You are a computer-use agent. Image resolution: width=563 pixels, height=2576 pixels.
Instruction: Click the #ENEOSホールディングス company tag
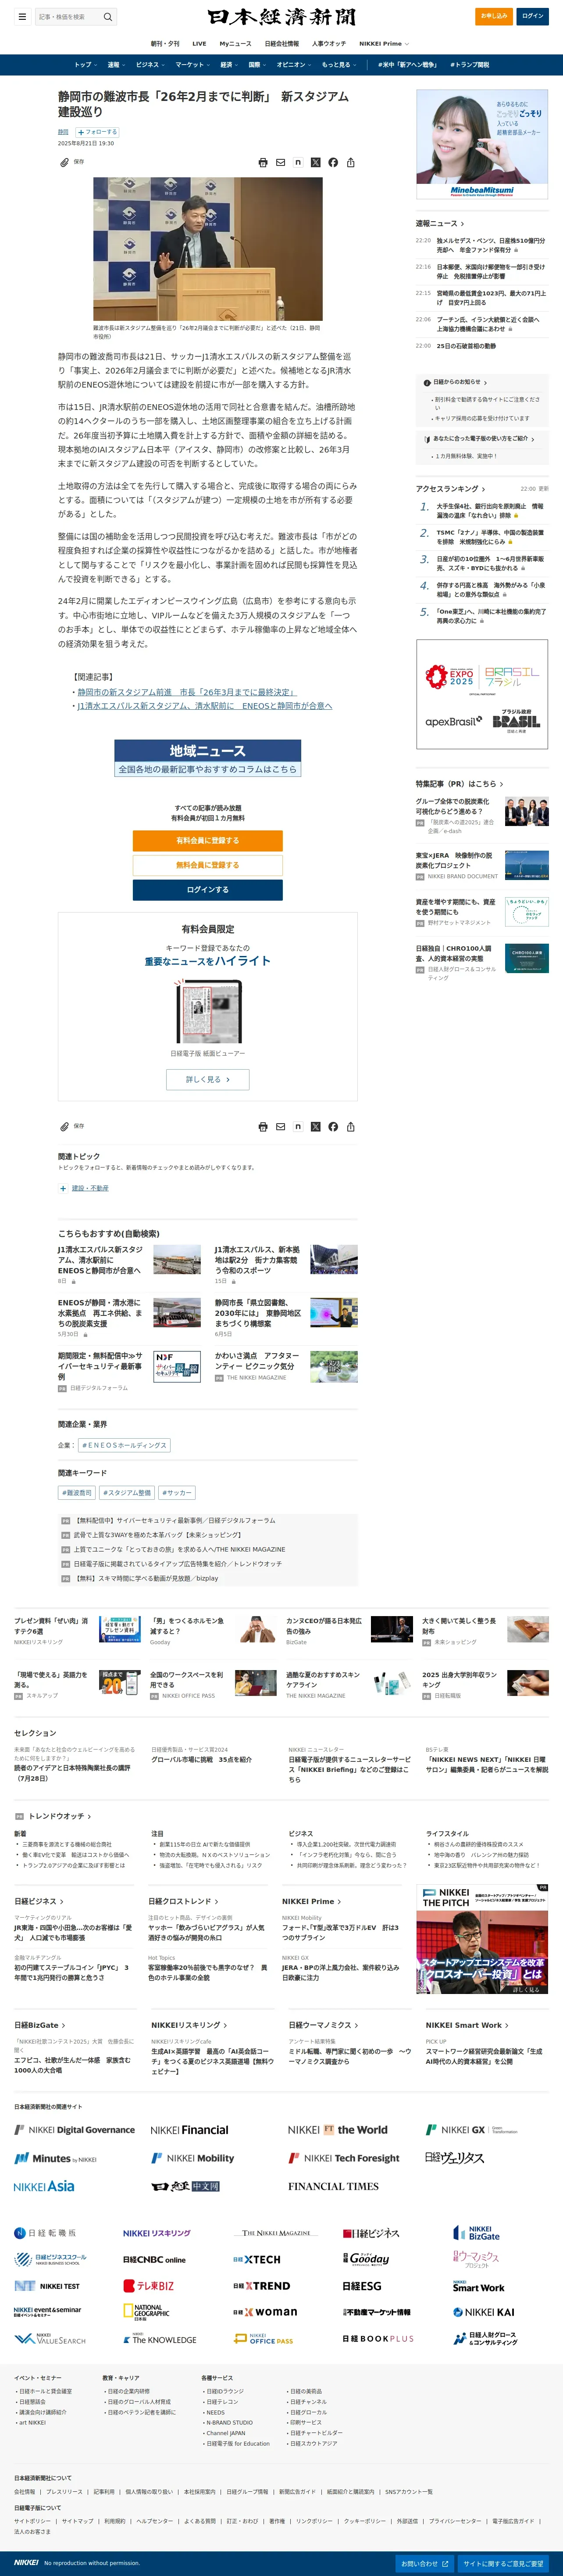[x=124, y=1445]
